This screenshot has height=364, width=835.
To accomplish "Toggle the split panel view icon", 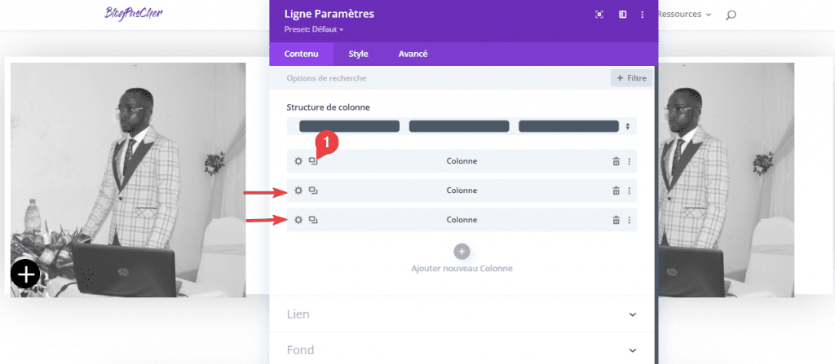I will 622,15.
